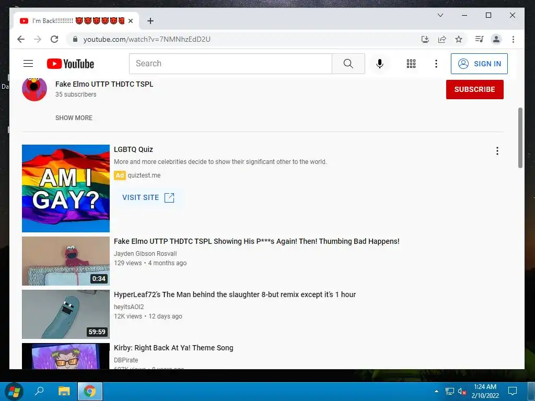Open File Explorer from taskbar
The image size is (535, 401).
[64, 391]
